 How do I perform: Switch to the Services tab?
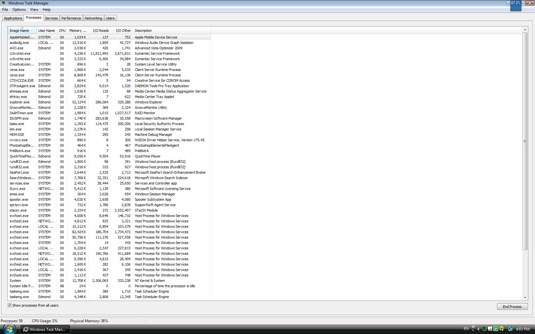[x=51, y=18]
